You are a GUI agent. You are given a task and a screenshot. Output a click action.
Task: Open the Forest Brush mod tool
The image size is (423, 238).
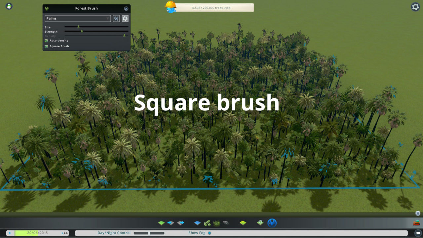point(272,223)
